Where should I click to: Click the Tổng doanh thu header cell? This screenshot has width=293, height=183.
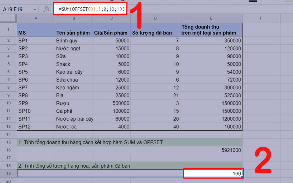211,30
